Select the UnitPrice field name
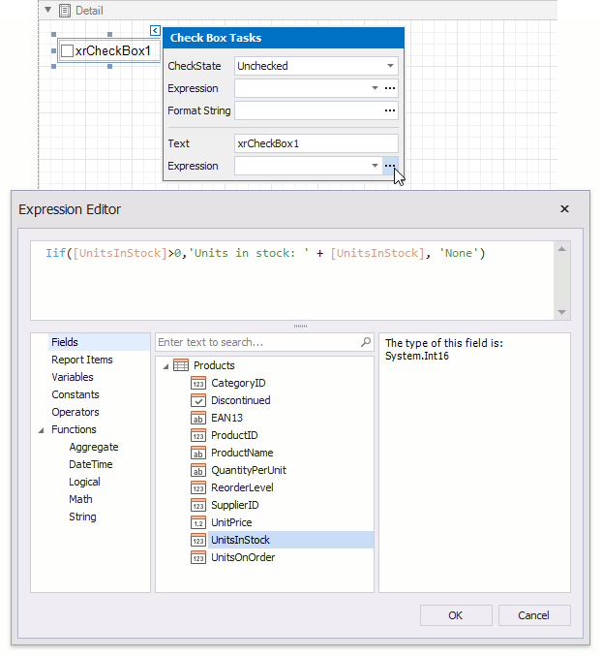This screenshot has height=658, width=602. (231, 522)
